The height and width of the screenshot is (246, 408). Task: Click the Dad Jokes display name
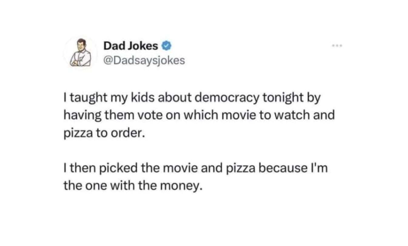tap(131, 46)
